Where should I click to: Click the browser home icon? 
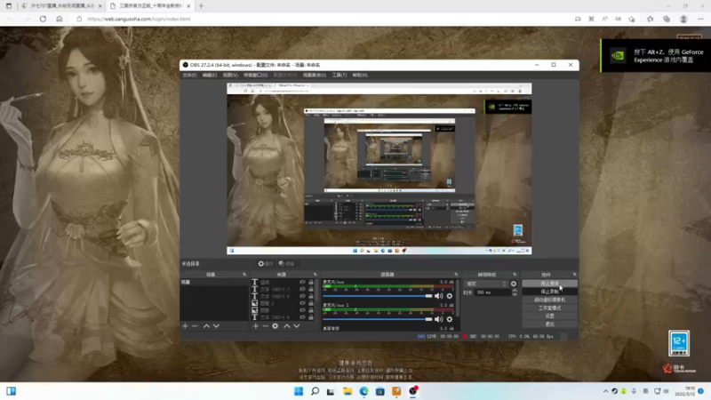click(x=60, y=19)
